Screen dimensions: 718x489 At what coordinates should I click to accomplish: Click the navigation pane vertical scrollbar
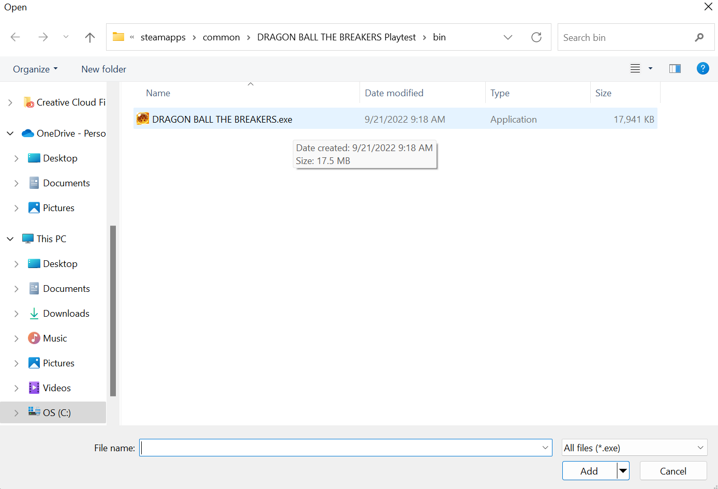tap(113, 310)
